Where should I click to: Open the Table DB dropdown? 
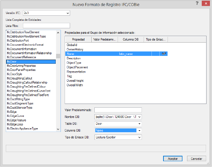tap(139, 124)
